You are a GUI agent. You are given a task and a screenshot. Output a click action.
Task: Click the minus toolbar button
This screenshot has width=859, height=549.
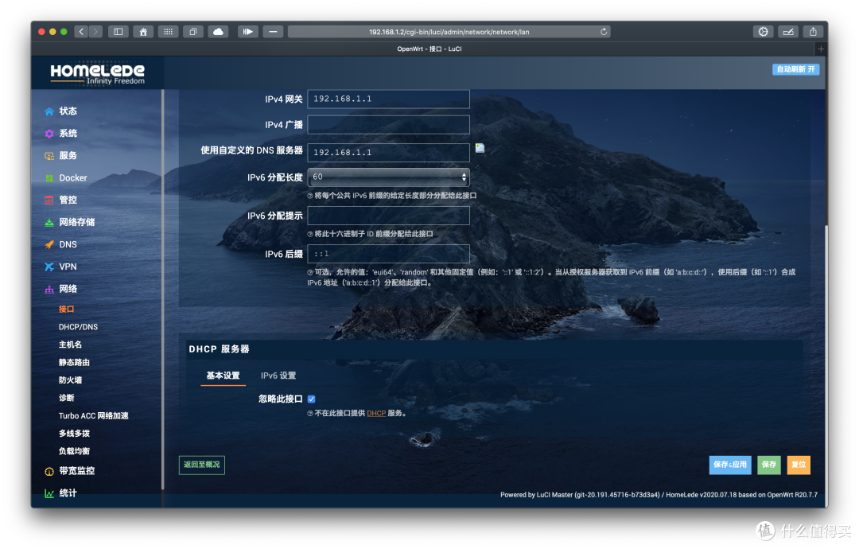(273, 32)
